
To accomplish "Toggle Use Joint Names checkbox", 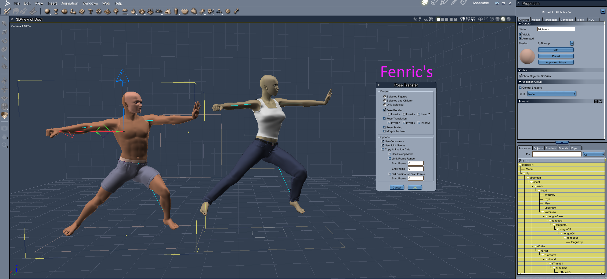I will pyautogui.click(x=383, y=145).
